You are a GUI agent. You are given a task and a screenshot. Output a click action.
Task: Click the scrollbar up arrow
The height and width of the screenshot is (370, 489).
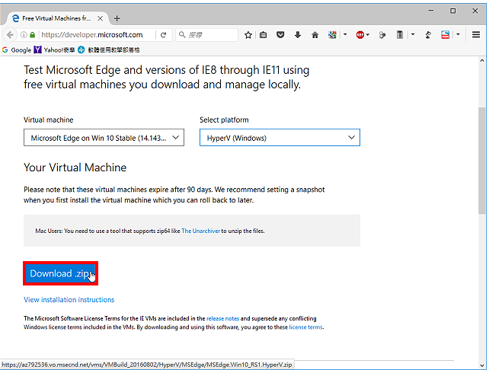point(482,60)
